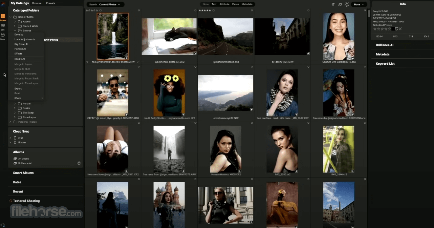Click the badge on Capture One Catalog3916.arw
This screenshot has height=228, width=434.
(x=353, y=58)
